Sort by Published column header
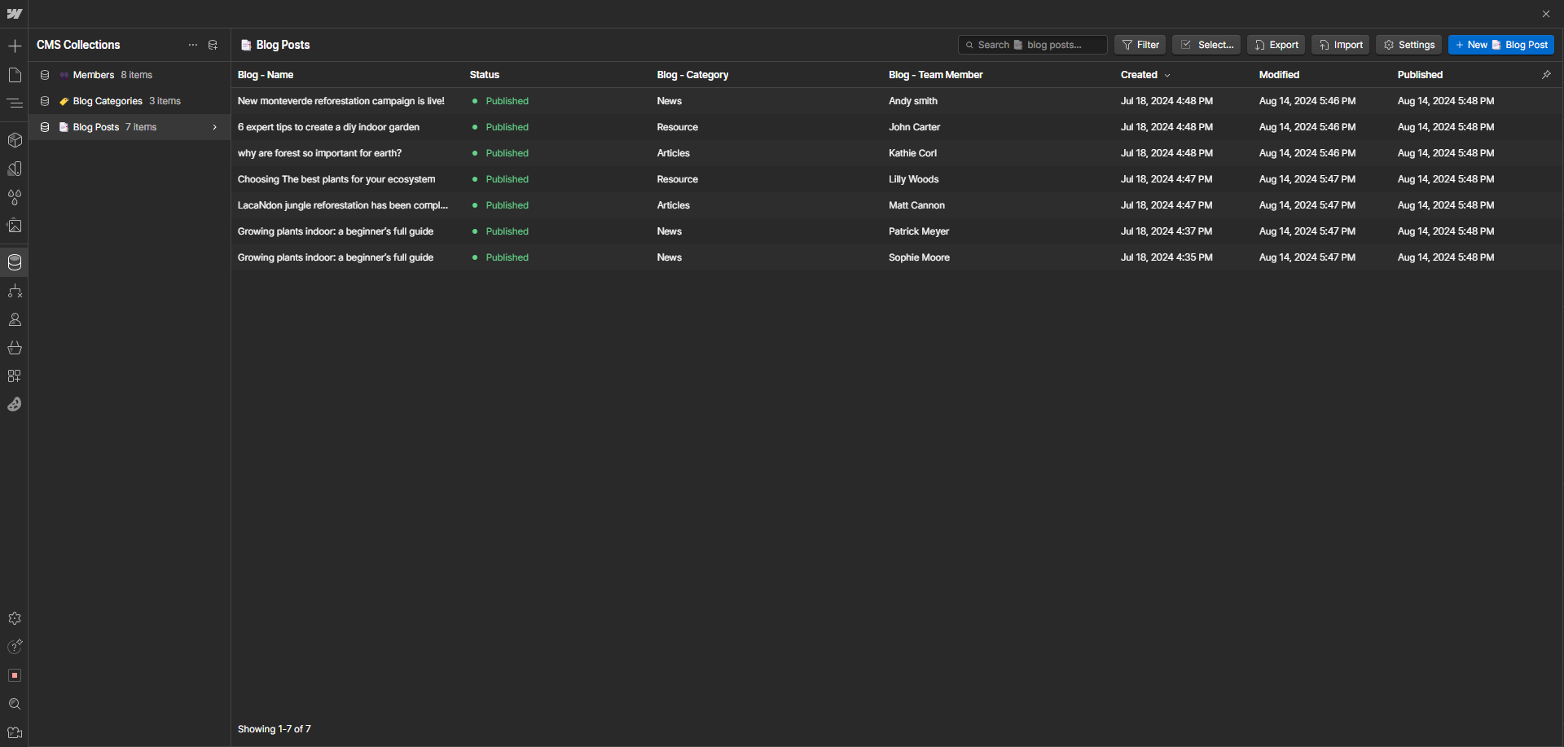This screenshot has height=747, width=1564. coord(1421,75)
